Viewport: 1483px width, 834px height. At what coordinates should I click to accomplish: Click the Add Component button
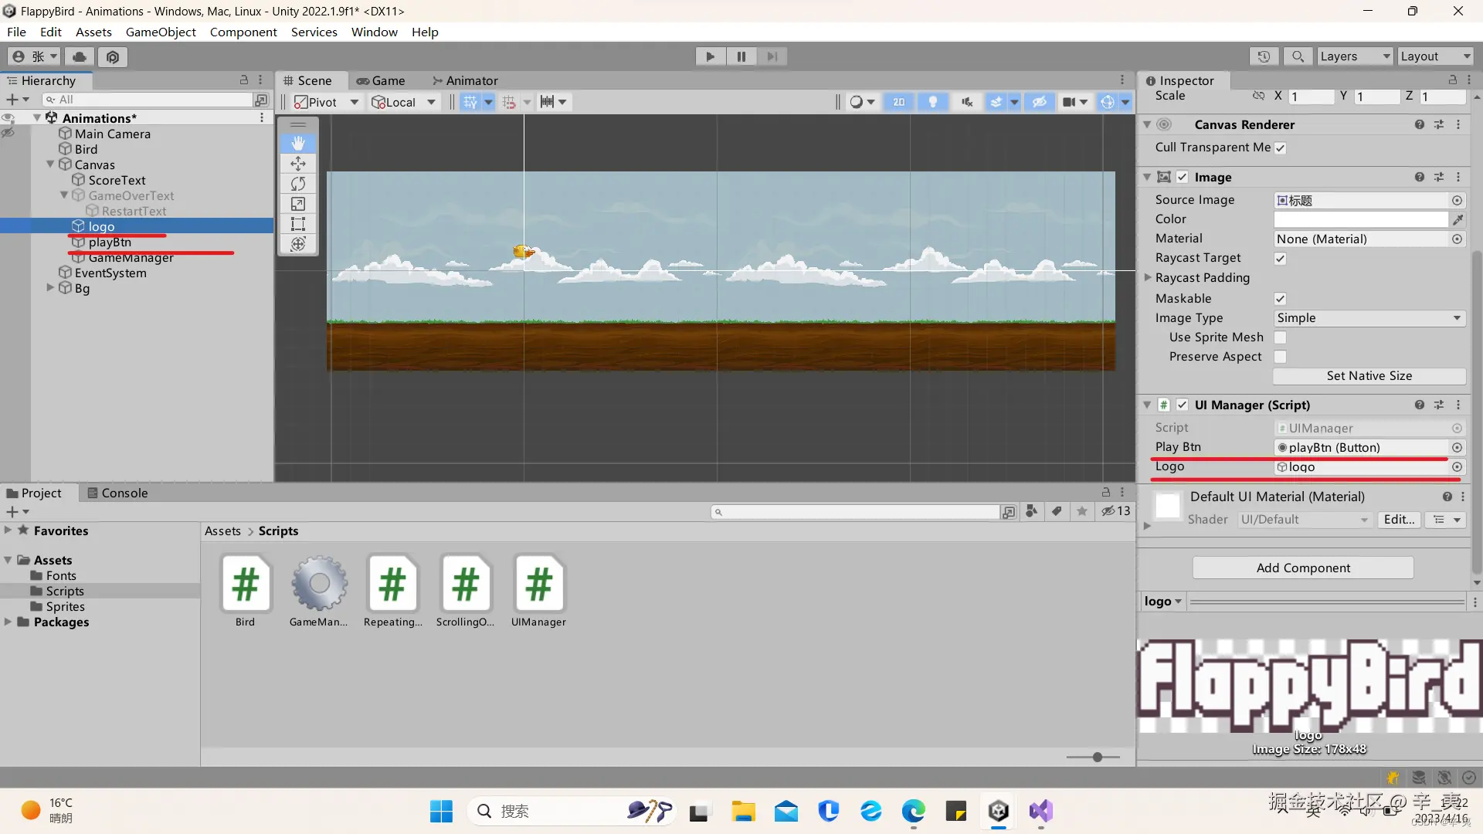coord(1302,568)
